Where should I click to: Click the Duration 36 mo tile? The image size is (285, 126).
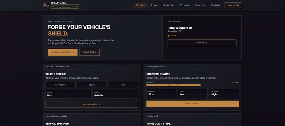(x=161, y=93)
